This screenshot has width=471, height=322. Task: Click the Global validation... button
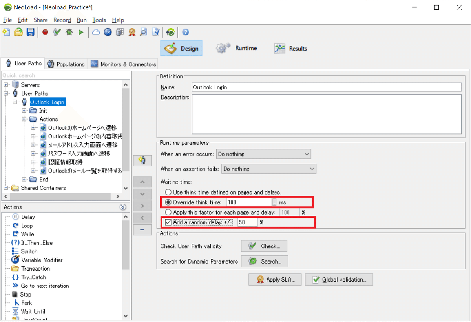coord(339,280)
